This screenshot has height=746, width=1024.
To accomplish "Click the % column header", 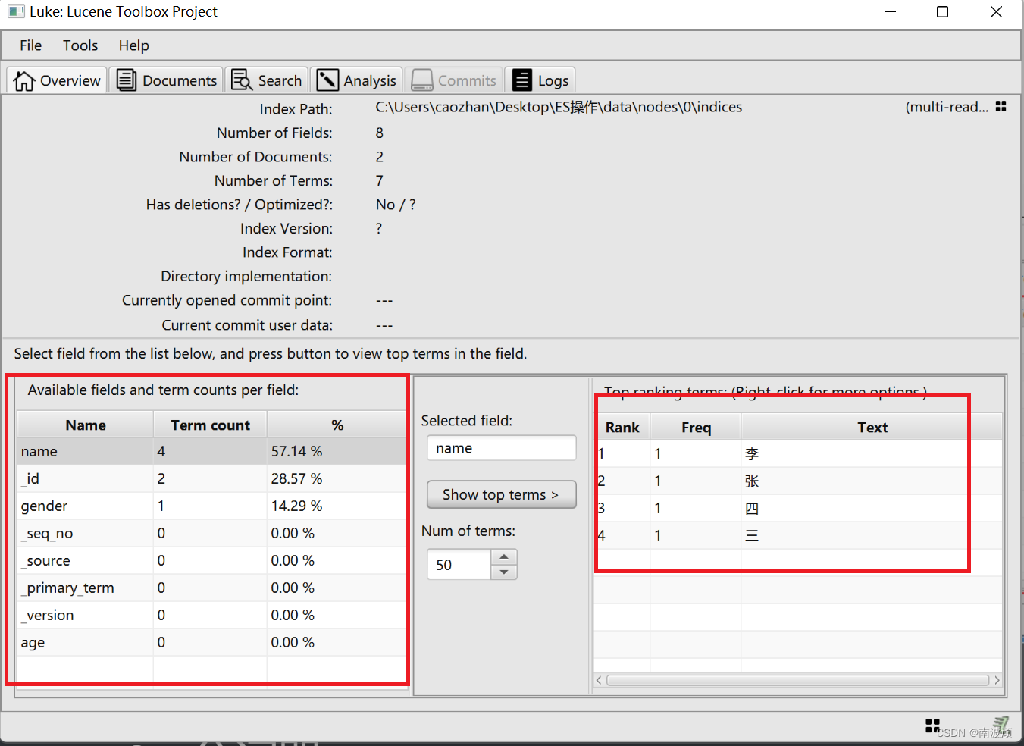I will point(337,425).
